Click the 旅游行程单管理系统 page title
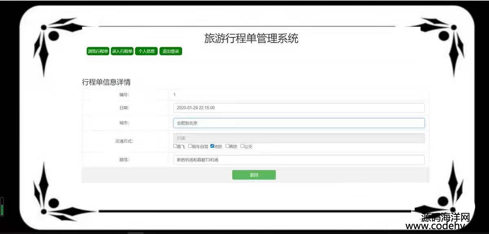The height and width of the screenshot is (234, 489). tap(251, 39)
